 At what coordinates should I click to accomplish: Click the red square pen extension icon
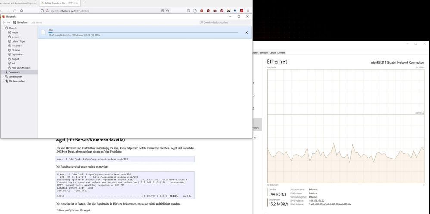(x=242, y=11)
